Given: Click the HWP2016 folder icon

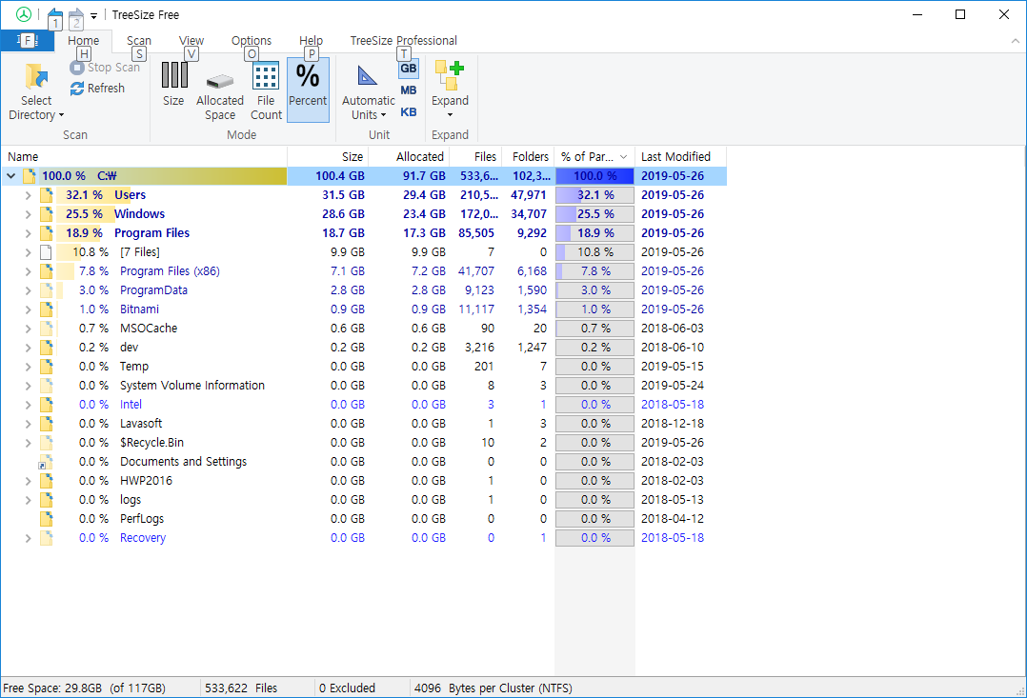Looking at the screenshot, I should click(x=46, y=481).
